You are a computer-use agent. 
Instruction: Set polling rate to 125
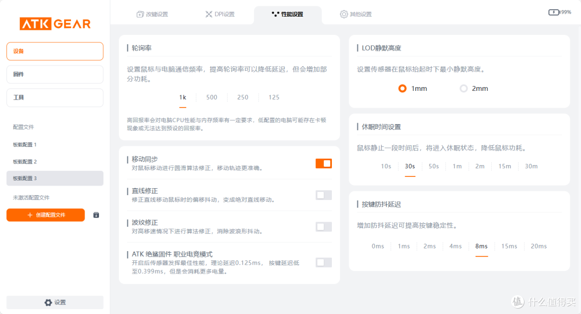pos(274,97)
